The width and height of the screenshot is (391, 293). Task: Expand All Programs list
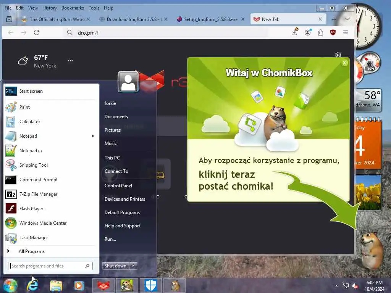tap(32, 251)
